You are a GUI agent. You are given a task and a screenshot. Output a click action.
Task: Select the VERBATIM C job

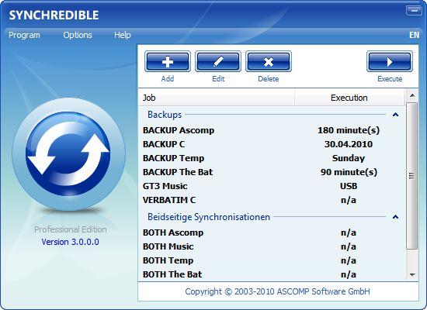pos(272,200)
